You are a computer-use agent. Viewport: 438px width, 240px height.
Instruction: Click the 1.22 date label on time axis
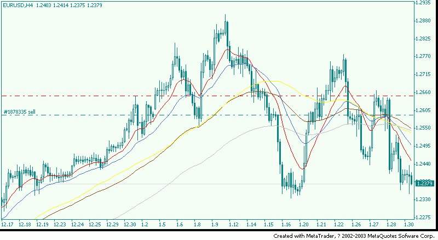pos(339,224)
